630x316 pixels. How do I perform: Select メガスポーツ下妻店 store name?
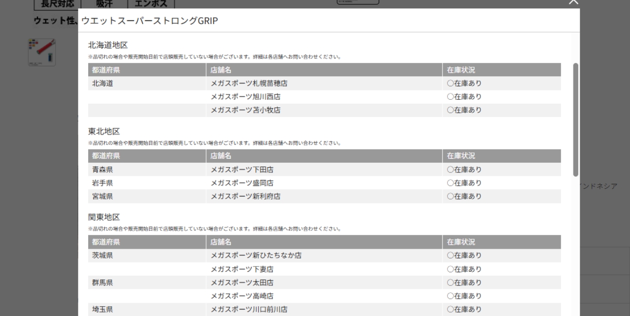(242, 269)
